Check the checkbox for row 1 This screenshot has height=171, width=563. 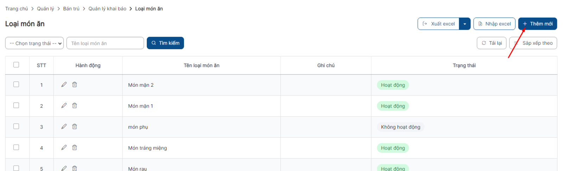tap(16, 84)
